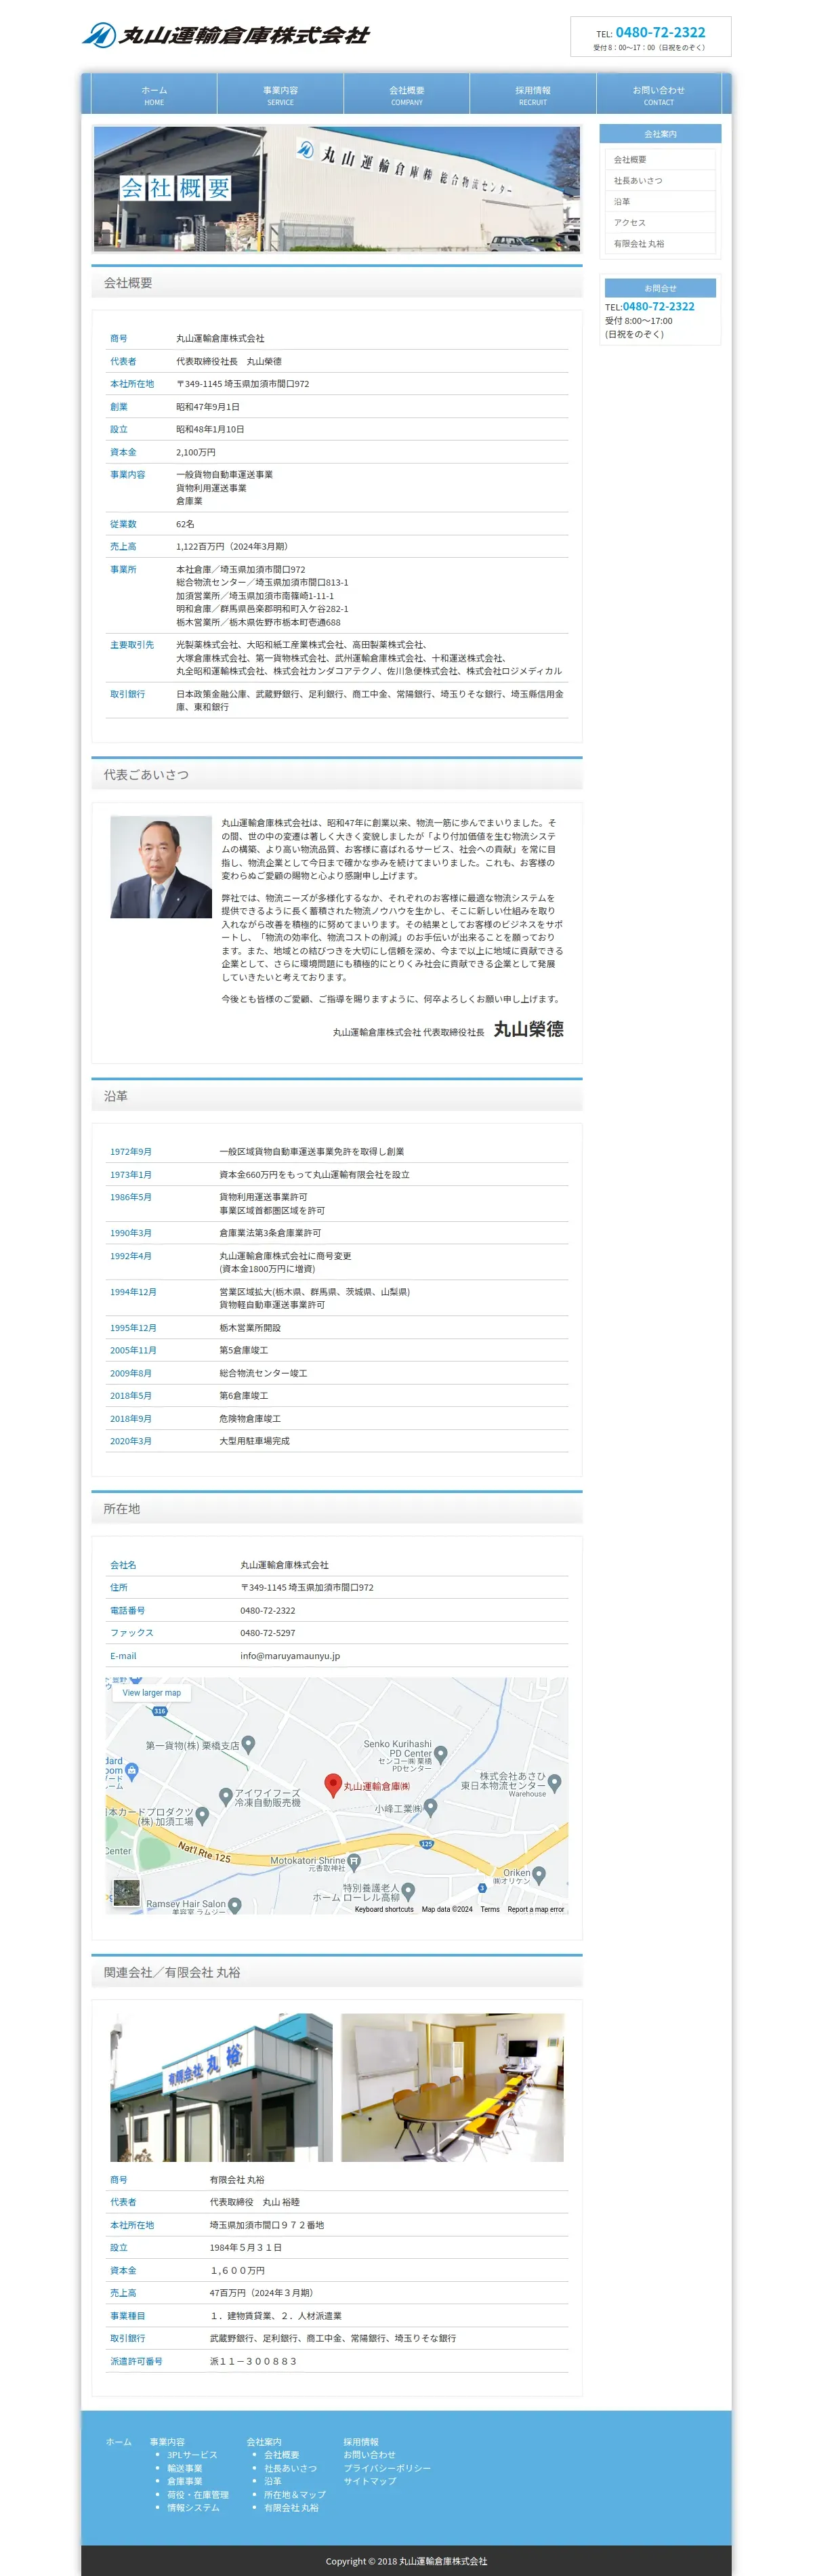
Task: Open footer 有限会社 丸裕 link
Action: tap(291, 2507)
